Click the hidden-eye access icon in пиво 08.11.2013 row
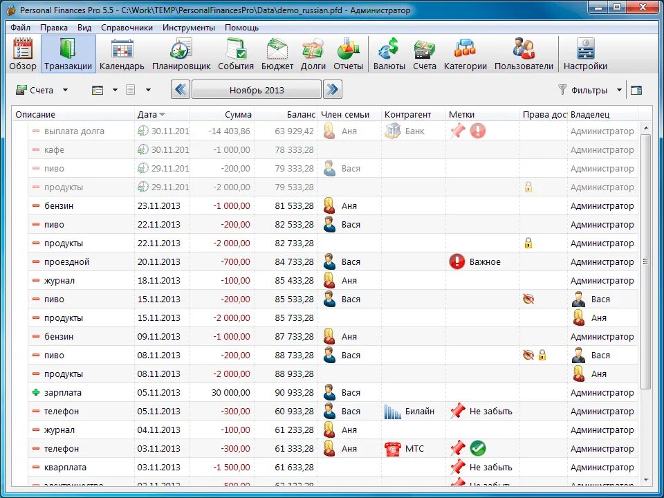This screenshot has height=498, width=664. click(x=528, y=355)
